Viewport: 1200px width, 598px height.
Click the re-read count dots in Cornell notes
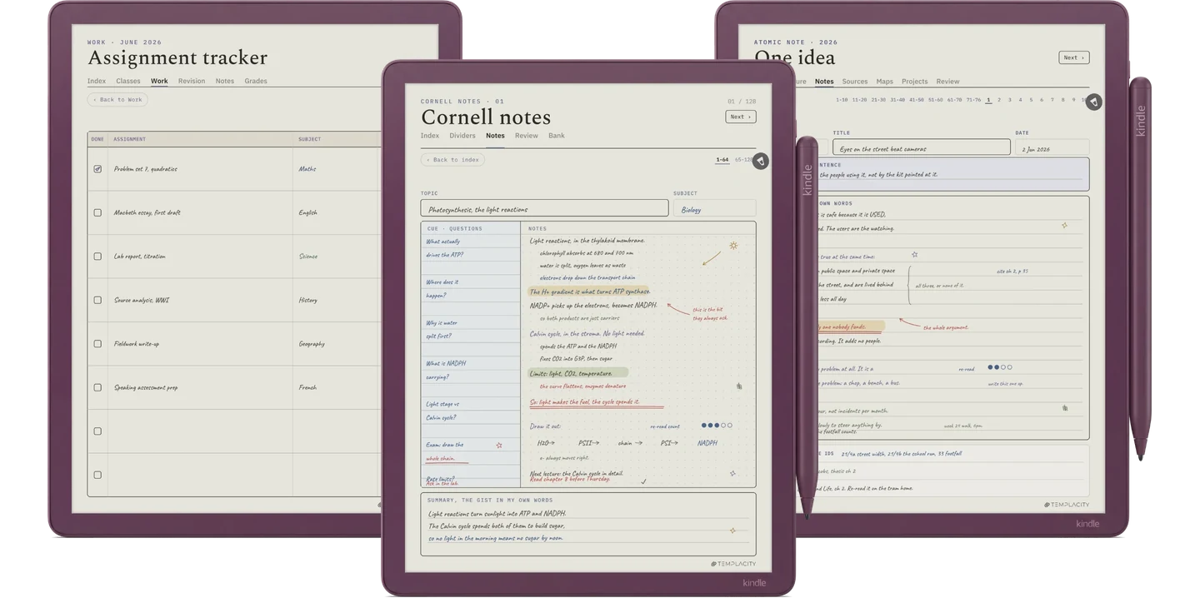pyautogui.click(x=717, y=426)
